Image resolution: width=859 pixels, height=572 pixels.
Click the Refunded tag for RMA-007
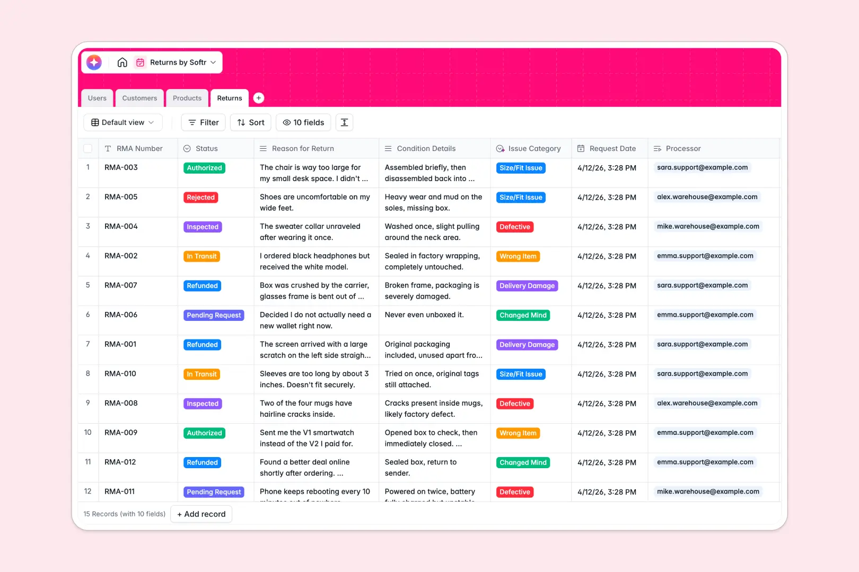point(203,286)
